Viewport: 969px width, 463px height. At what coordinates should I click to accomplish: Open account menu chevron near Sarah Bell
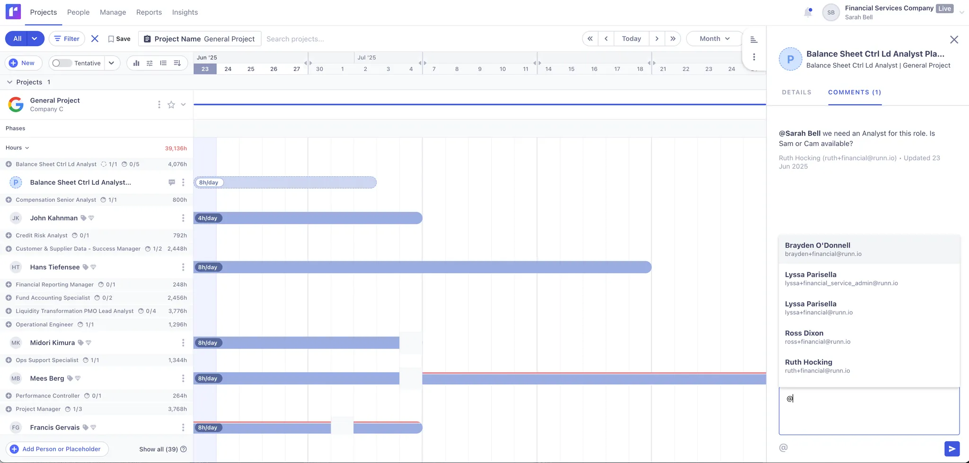pos(962,13)
